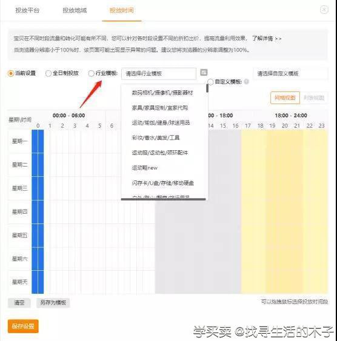
Task: Choose the 自定义模板 radio button
Action: 210,82
